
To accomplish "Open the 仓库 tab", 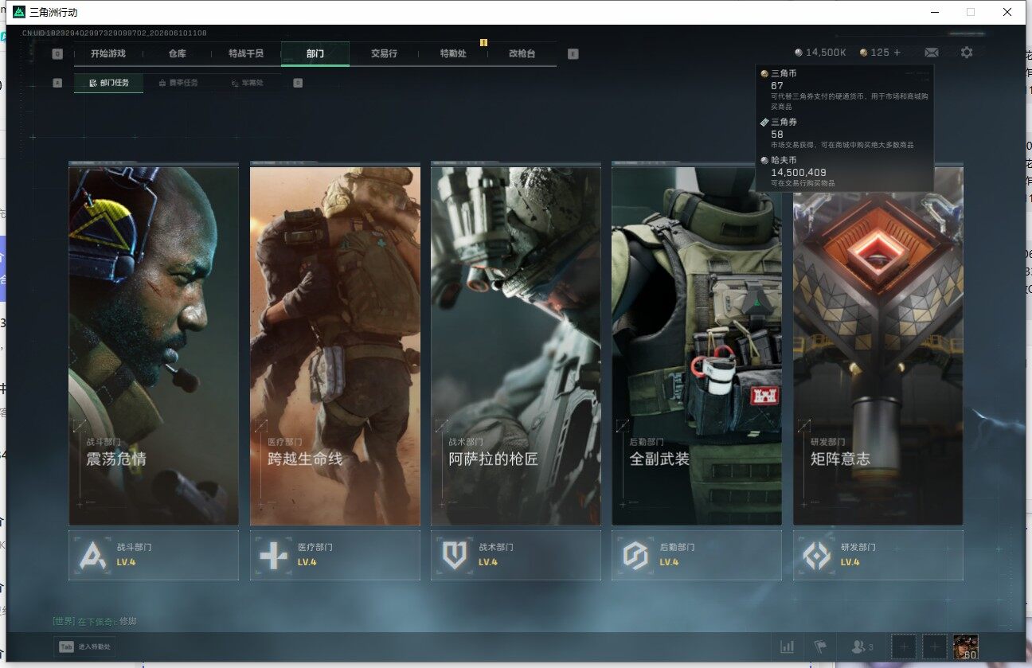I will pyautogui.click(x=177, y=54).
